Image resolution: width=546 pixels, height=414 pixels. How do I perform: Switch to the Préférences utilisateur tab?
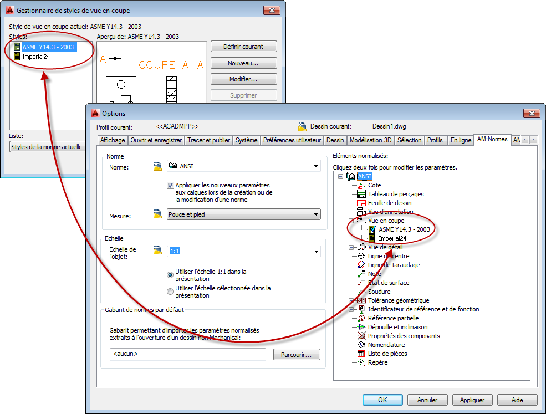[292, 140]
